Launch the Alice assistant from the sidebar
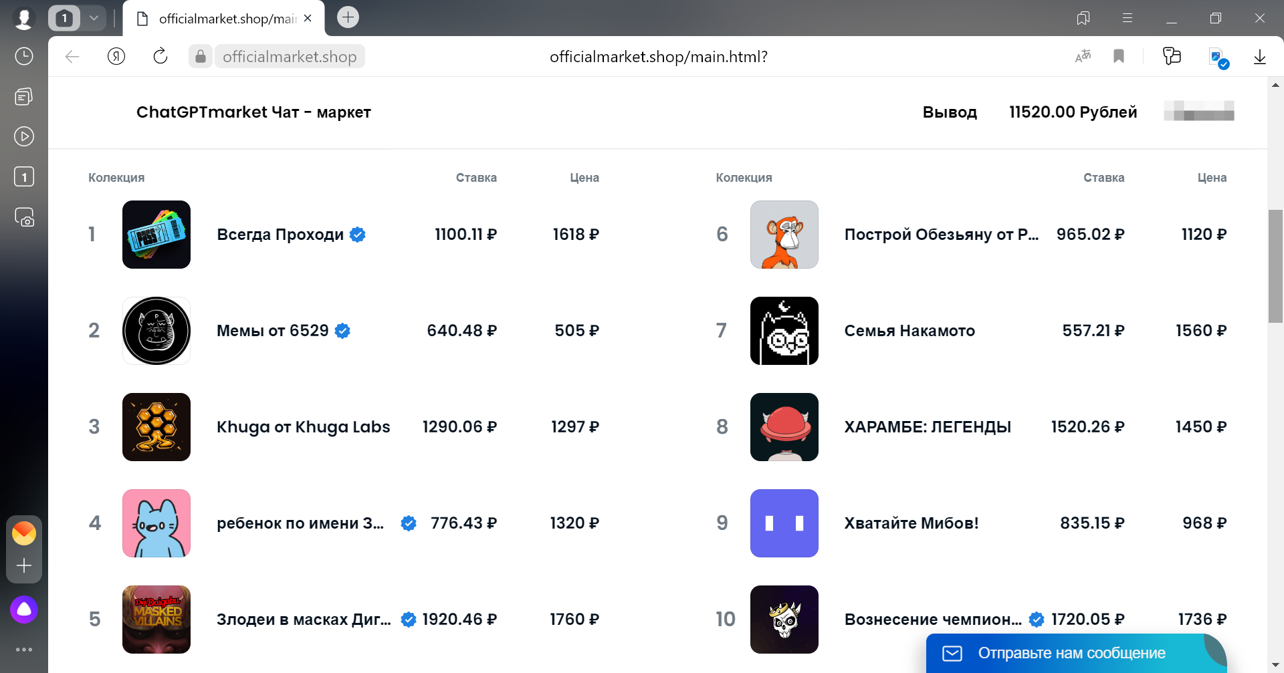Viewport: 1284px width, 673px height. click(24, 609)
